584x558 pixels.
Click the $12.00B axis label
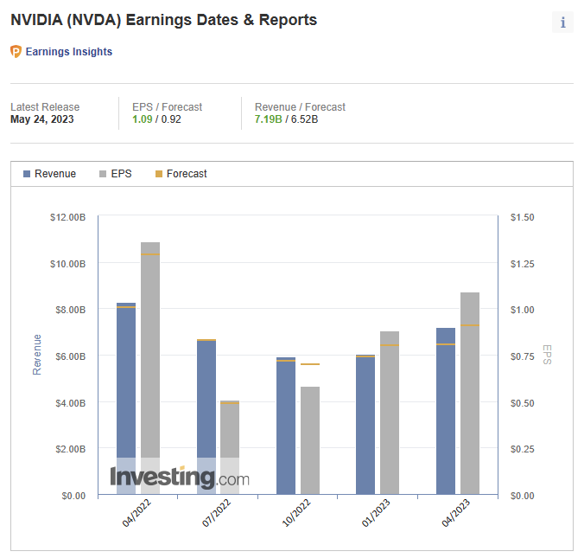tap(67, 217)
